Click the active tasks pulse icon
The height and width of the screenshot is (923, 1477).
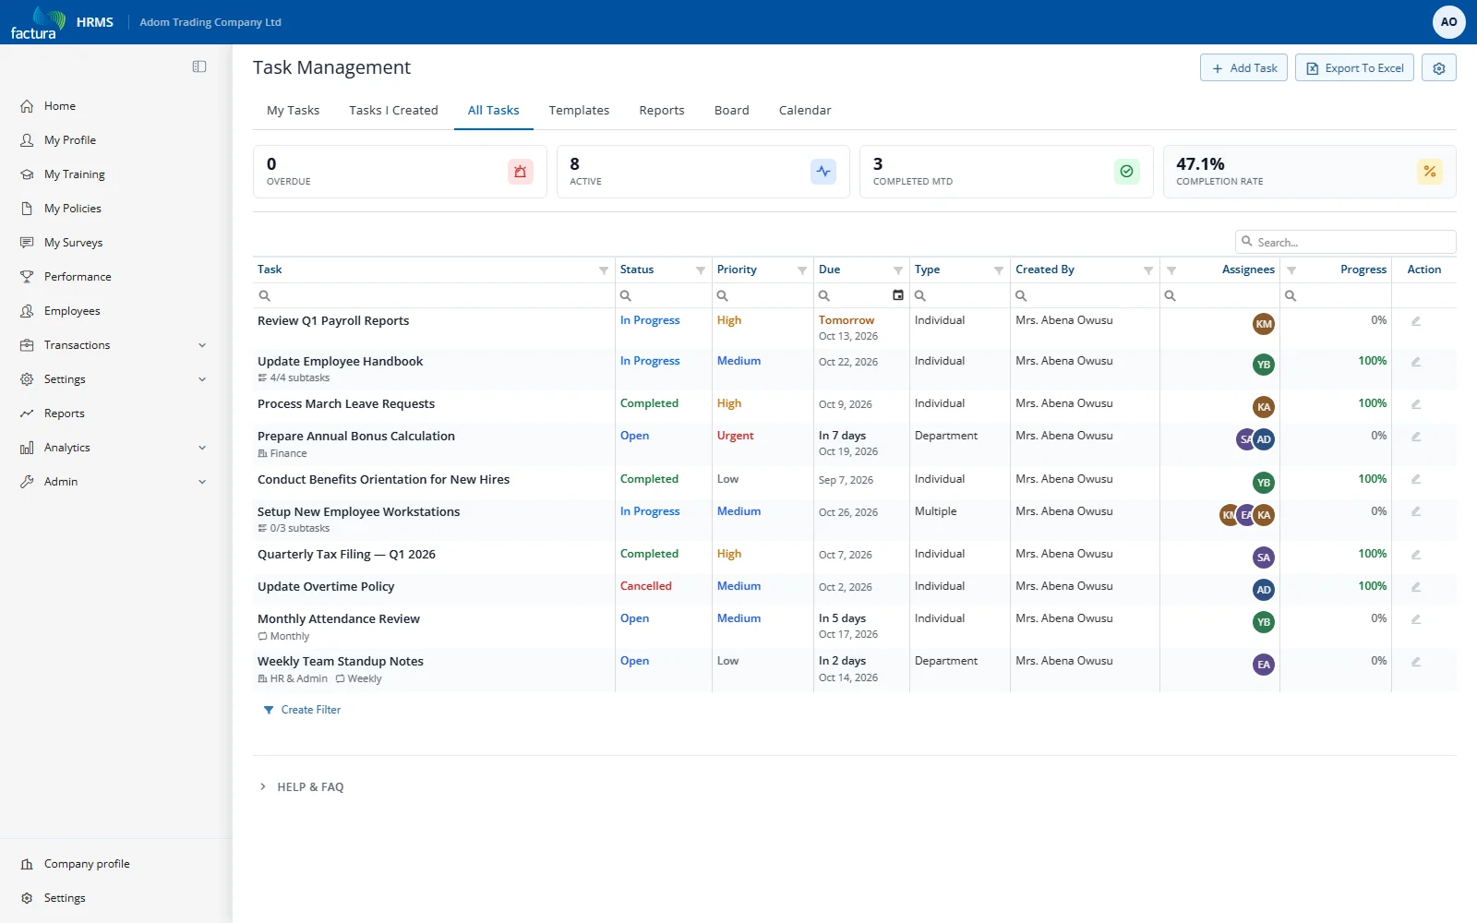[x=823, y=172]
